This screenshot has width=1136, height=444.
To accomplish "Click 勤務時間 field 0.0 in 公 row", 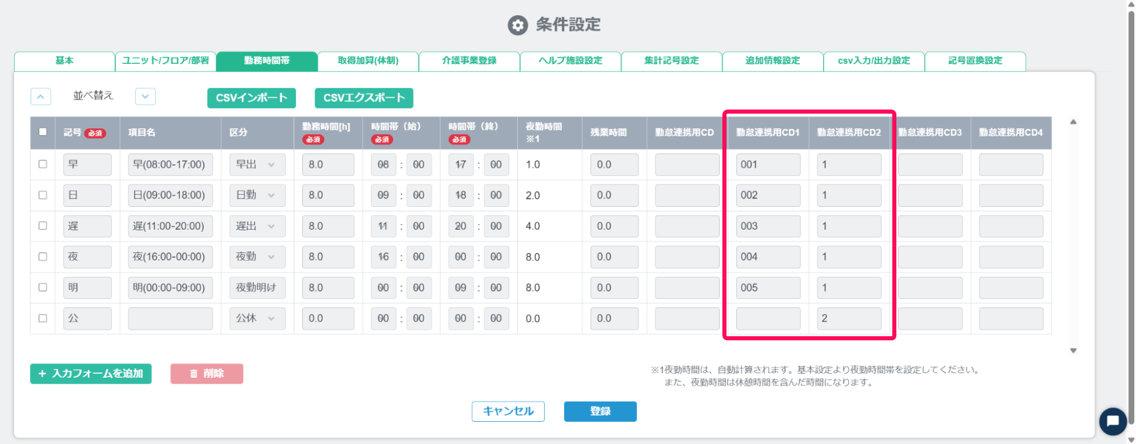I will point(328,318).
